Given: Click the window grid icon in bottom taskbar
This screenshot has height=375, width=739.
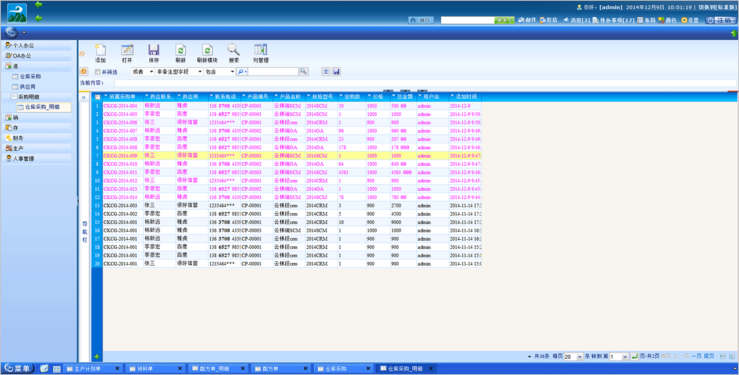Looking at the screenshot, I should [x=57, y=369].
